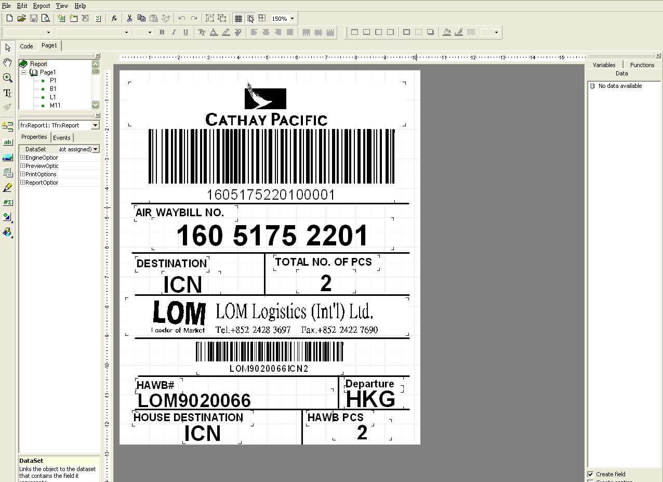Click the Group objects icon
Viewport: 663px width, 482px height.
[x=209, y=18]
